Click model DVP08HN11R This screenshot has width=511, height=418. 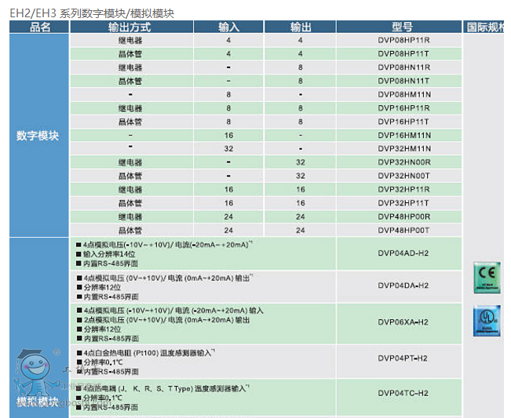click(404, 67)
